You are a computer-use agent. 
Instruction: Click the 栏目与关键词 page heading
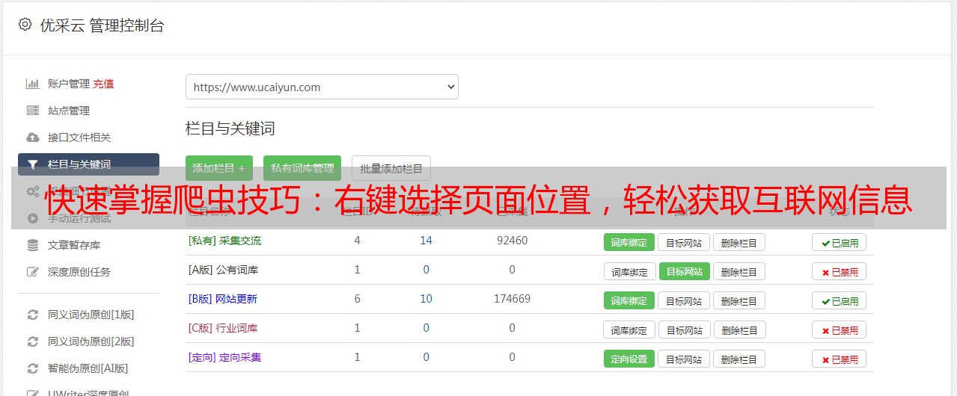(x=230, y=129)
